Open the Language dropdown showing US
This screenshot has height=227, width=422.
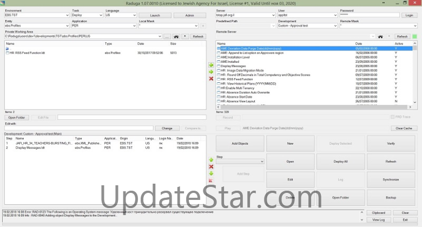click(121, 15)
